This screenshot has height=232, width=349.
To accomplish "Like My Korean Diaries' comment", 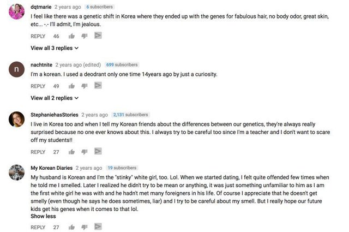I will pyautogui.click(x=71, y=227).
